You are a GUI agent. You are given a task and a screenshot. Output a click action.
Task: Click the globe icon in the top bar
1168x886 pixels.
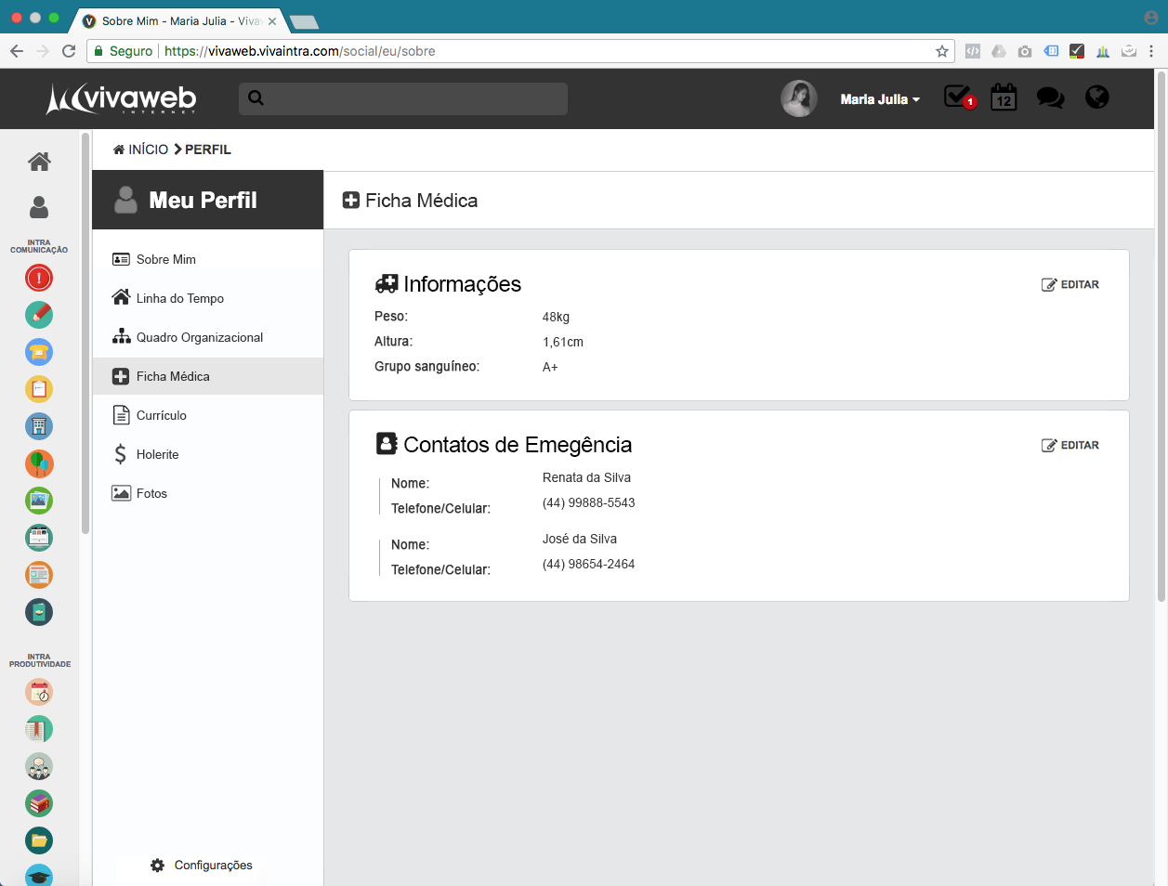coord(1097,98)
